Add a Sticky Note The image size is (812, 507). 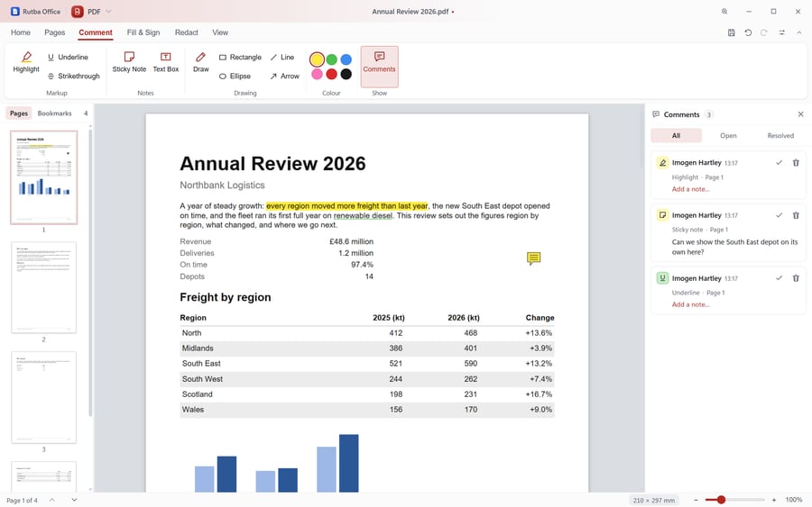(129, 62)
